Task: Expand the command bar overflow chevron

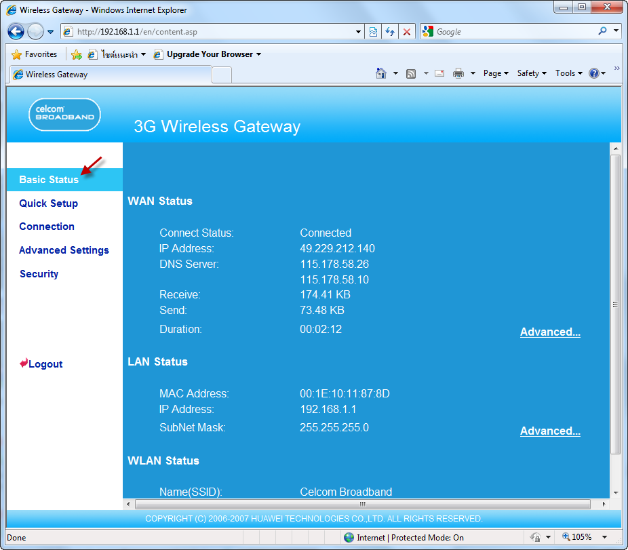Action: coord(616,68)
